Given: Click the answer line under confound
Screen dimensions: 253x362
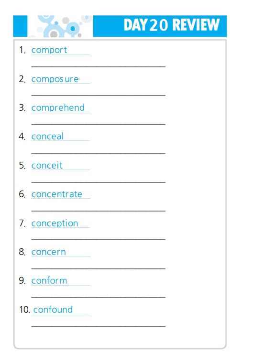Looking at the screenshot, I should point(99,326).
